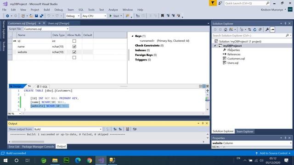Open File Explorer from the taskbar
Viewport: 294px width, 165px height.
point(55,160)
